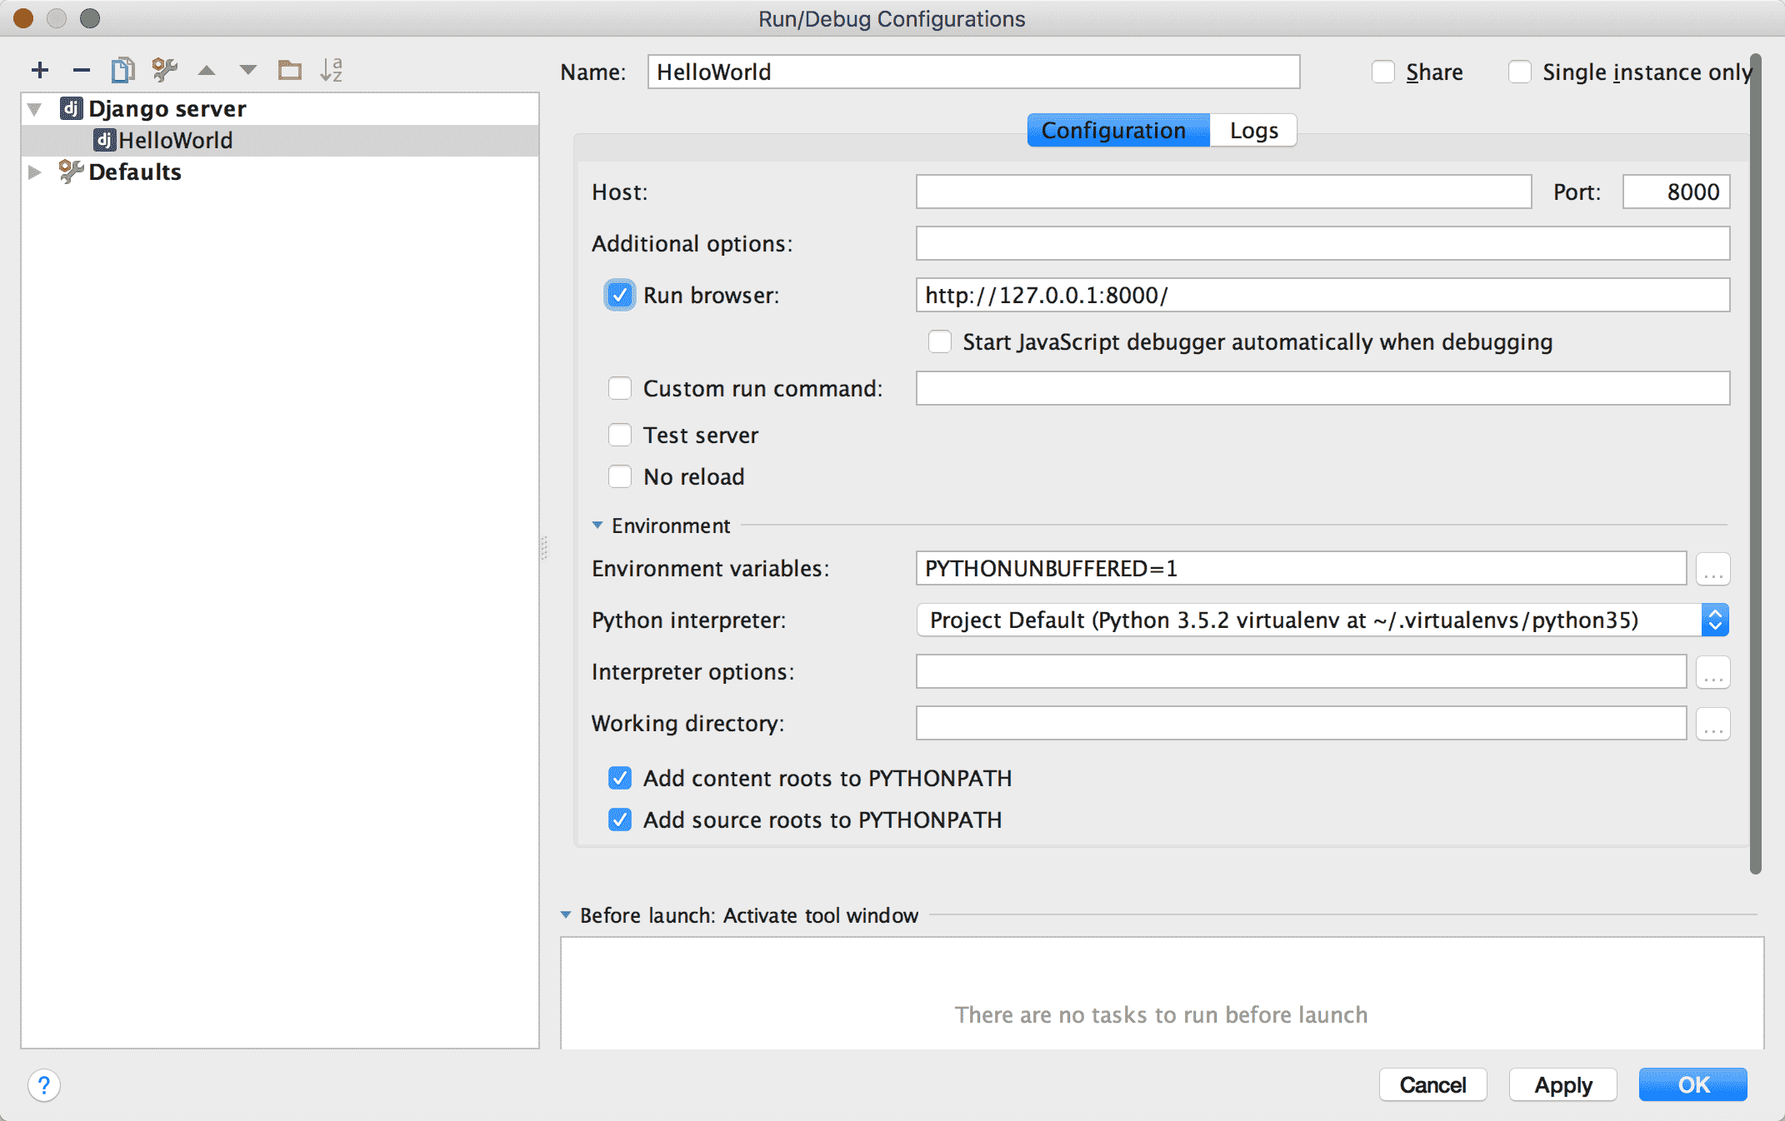Click the Environment variables field
Screen dimensions: 1785x1121
1301,569
